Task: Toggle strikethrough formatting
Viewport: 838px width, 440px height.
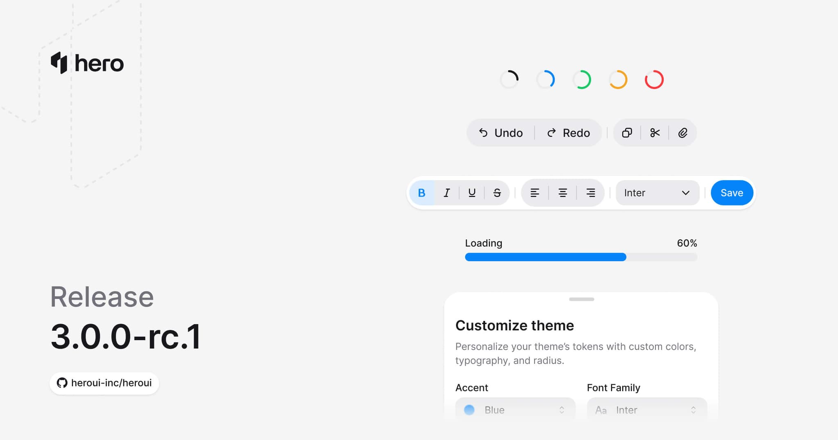Action: [497, 193]
